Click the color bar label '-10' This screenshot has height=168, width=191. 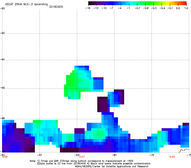click(x=104, y=8)
